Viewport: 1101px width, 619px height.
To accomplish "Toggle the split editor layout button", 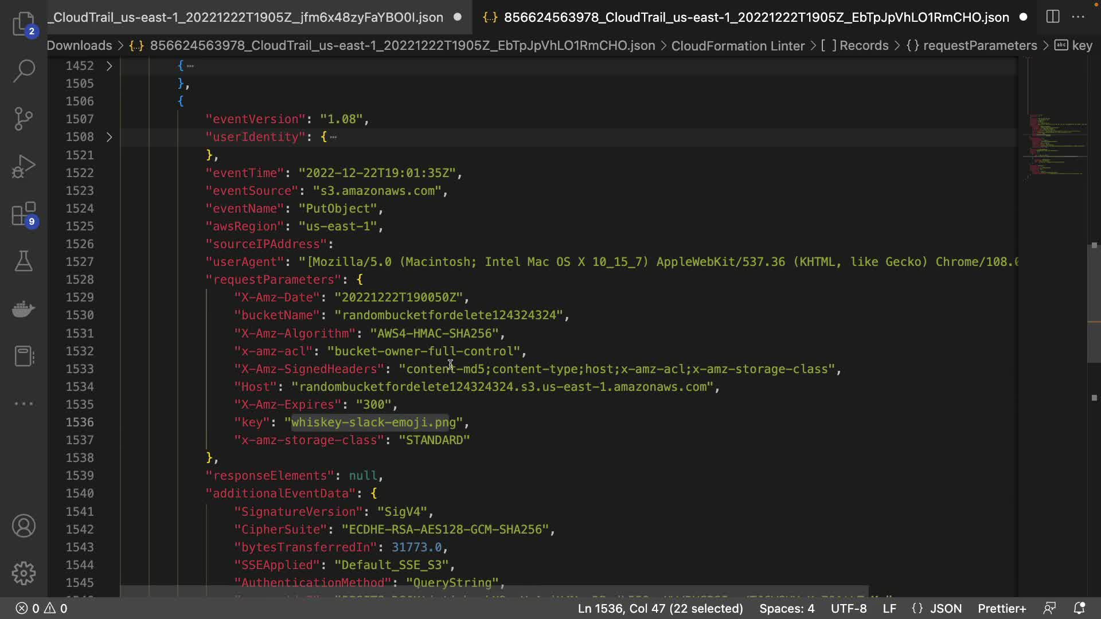I will 1053,17.
